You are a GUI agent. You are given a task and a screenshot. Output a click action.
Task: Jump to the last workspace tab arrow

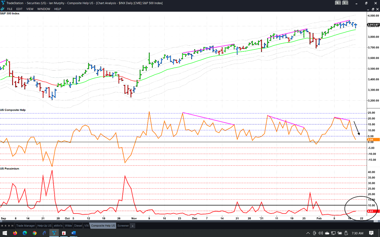pyautogui.click(x=12, y=226)
